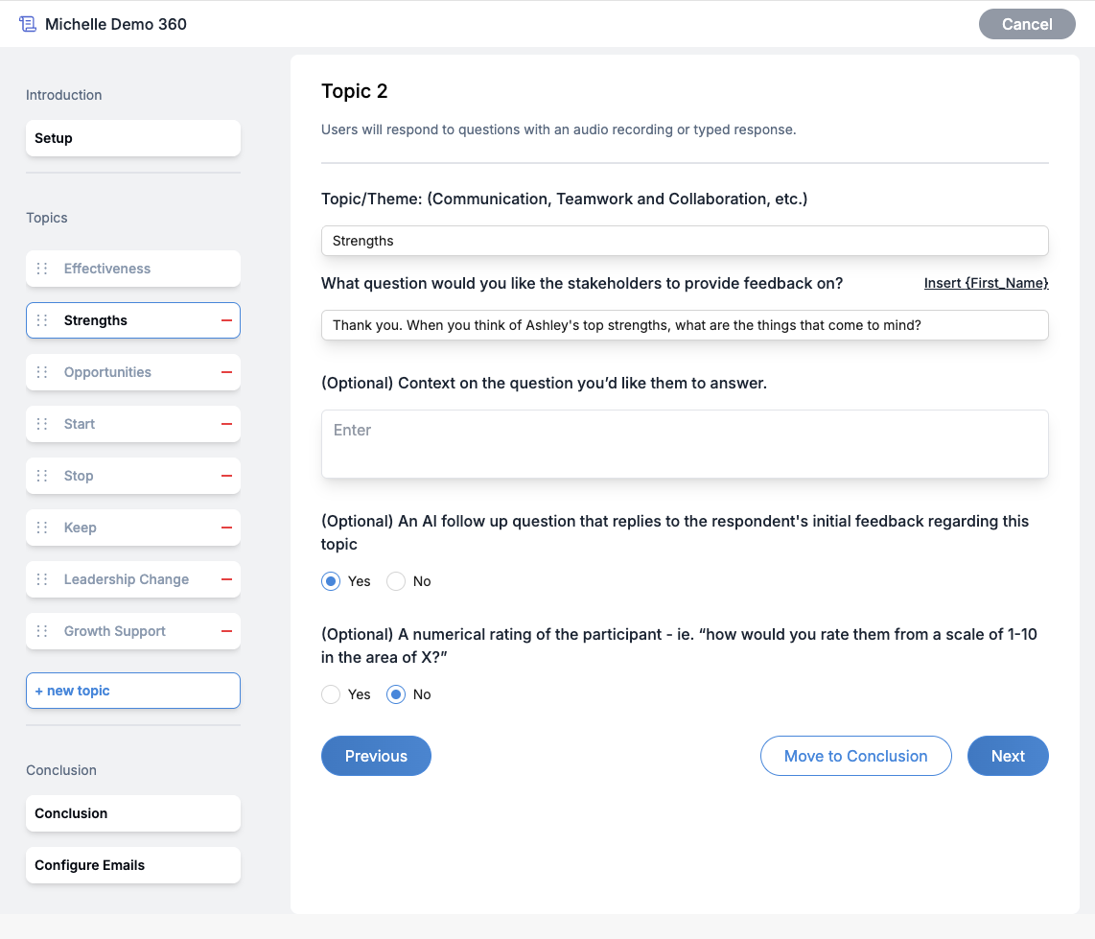
Task: Remove the Leadership Change topic
Action: point(227,579)
